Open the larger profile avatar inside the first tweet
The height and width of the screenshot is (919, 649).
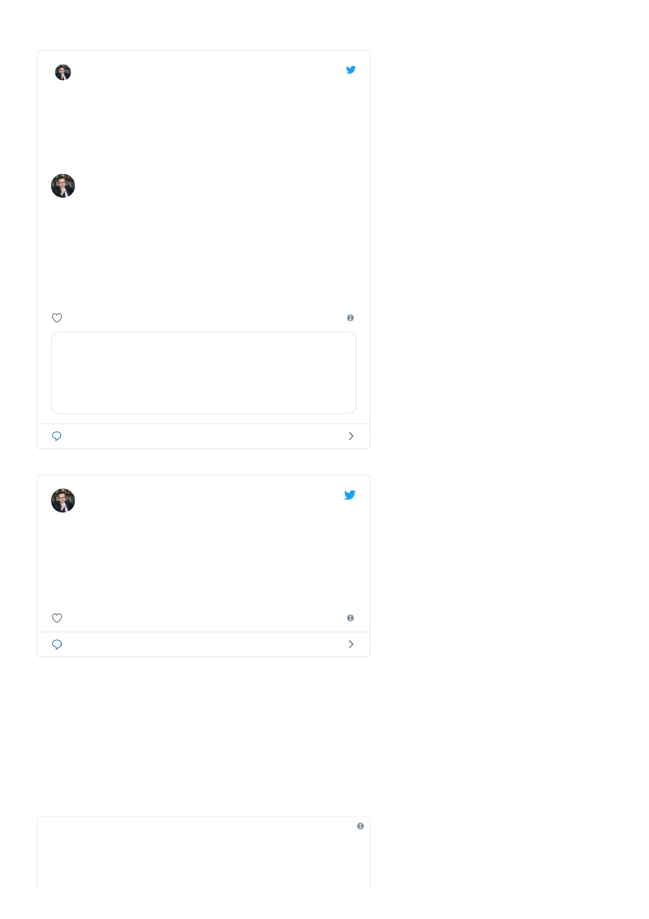pyautogui.click(x=63, y=186)
